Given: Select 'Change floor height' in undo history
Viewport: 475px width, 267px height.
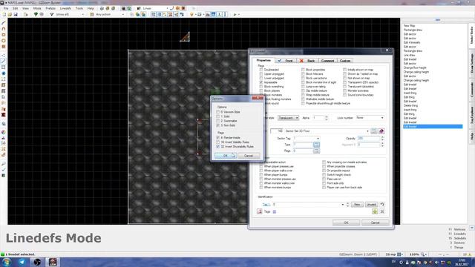Looking at the screenshot, I should click(415, 67).
